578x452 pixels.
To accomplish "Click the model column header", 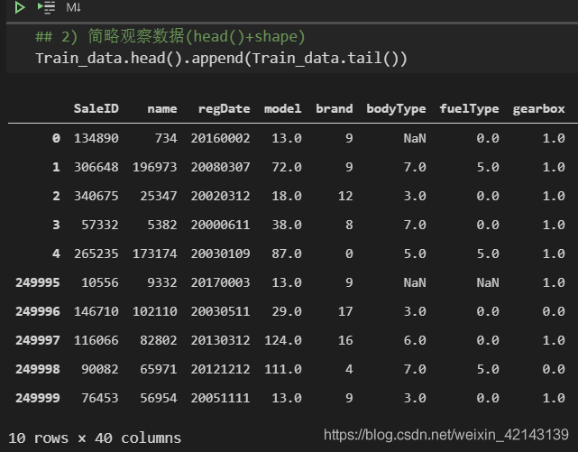I will pyautogui.click(x=282, y=108).
